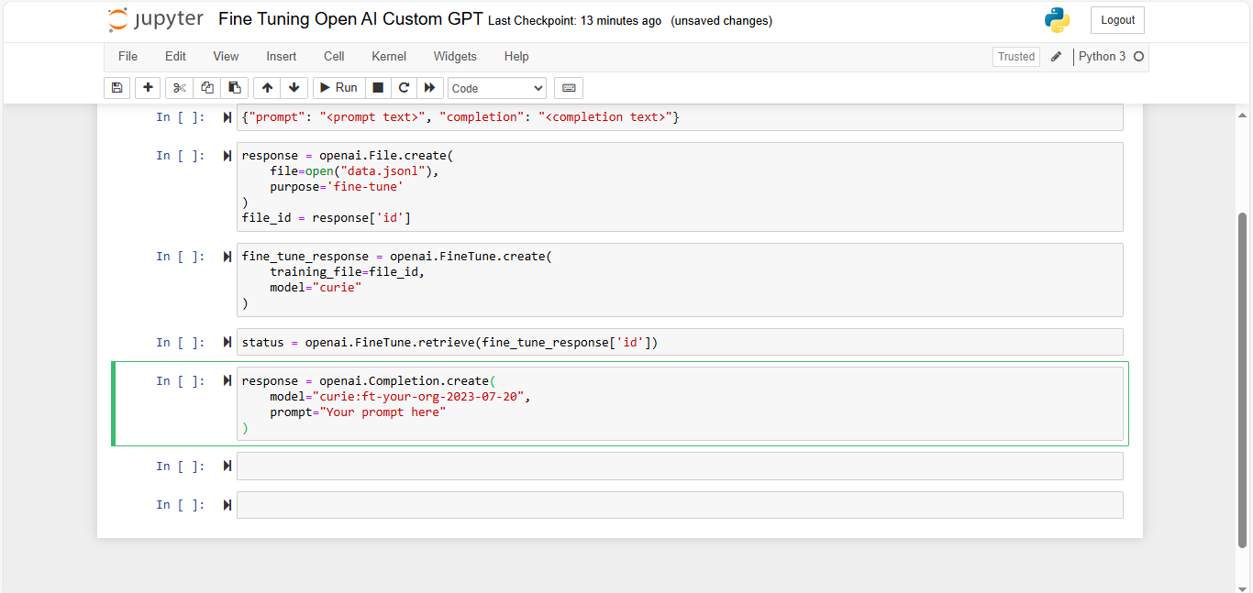Open the Widgets menu

pyautogui.click(x=454, y=56)
